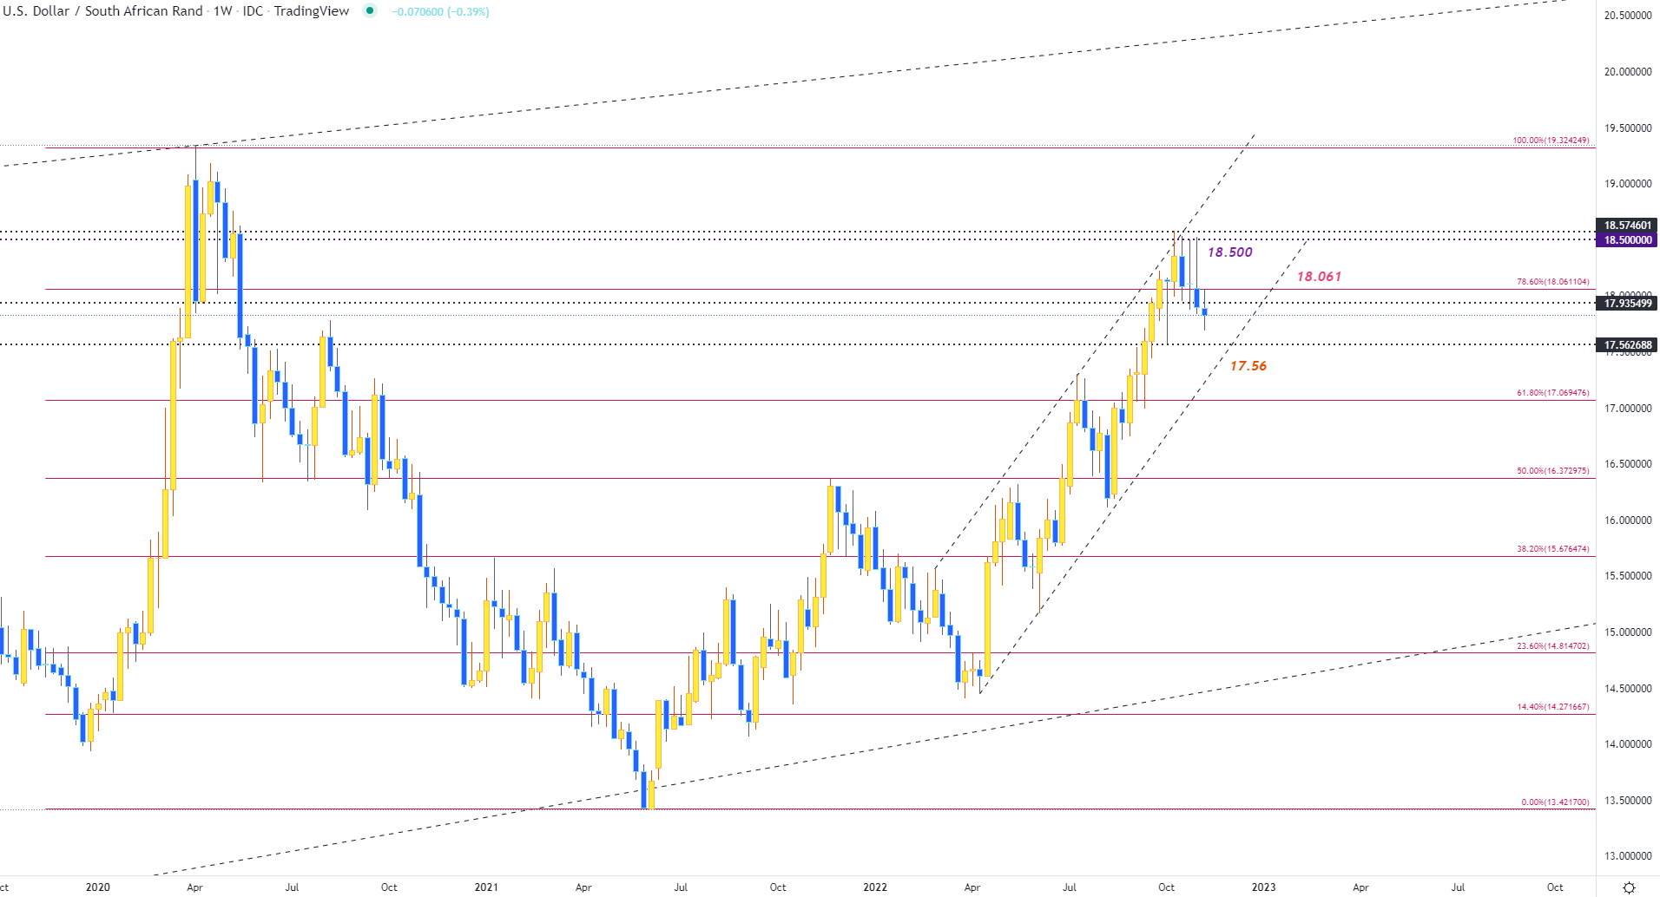Click the TradingView label in the header

(312, 11)
